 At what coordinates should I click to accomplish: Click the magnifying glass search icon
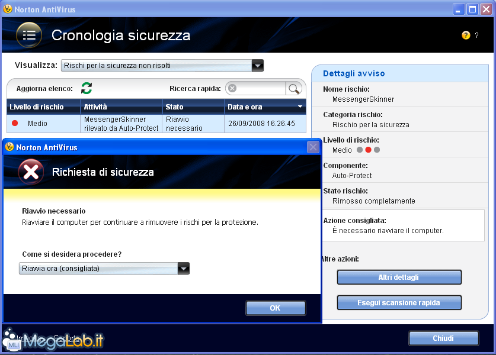(293, 89)
